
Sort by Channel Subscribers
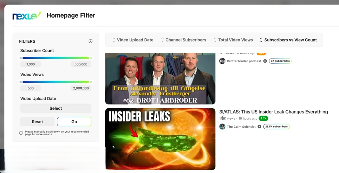[x=183, y=40]
